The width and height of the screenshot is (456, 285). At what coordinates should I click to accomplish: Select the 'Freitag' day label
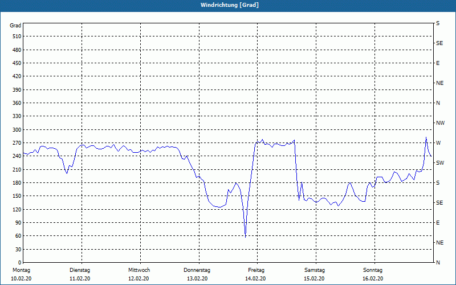[256, 270]
